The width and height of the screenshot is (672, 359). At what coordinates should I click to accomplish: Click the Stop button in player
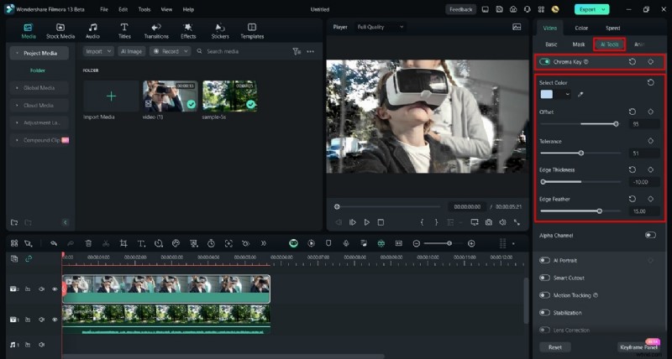(x=381, y=222)
